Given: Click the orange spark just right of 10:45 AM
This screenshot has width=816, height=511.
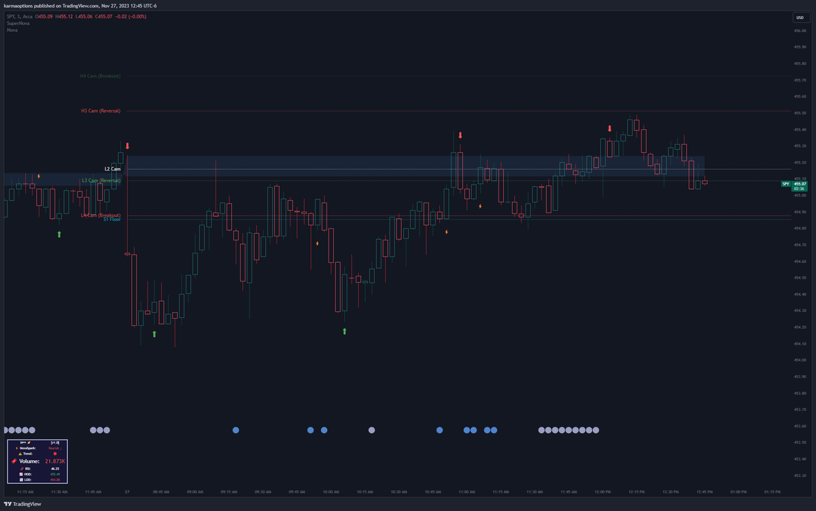Looking at the screenshot, I should point(447,232).
